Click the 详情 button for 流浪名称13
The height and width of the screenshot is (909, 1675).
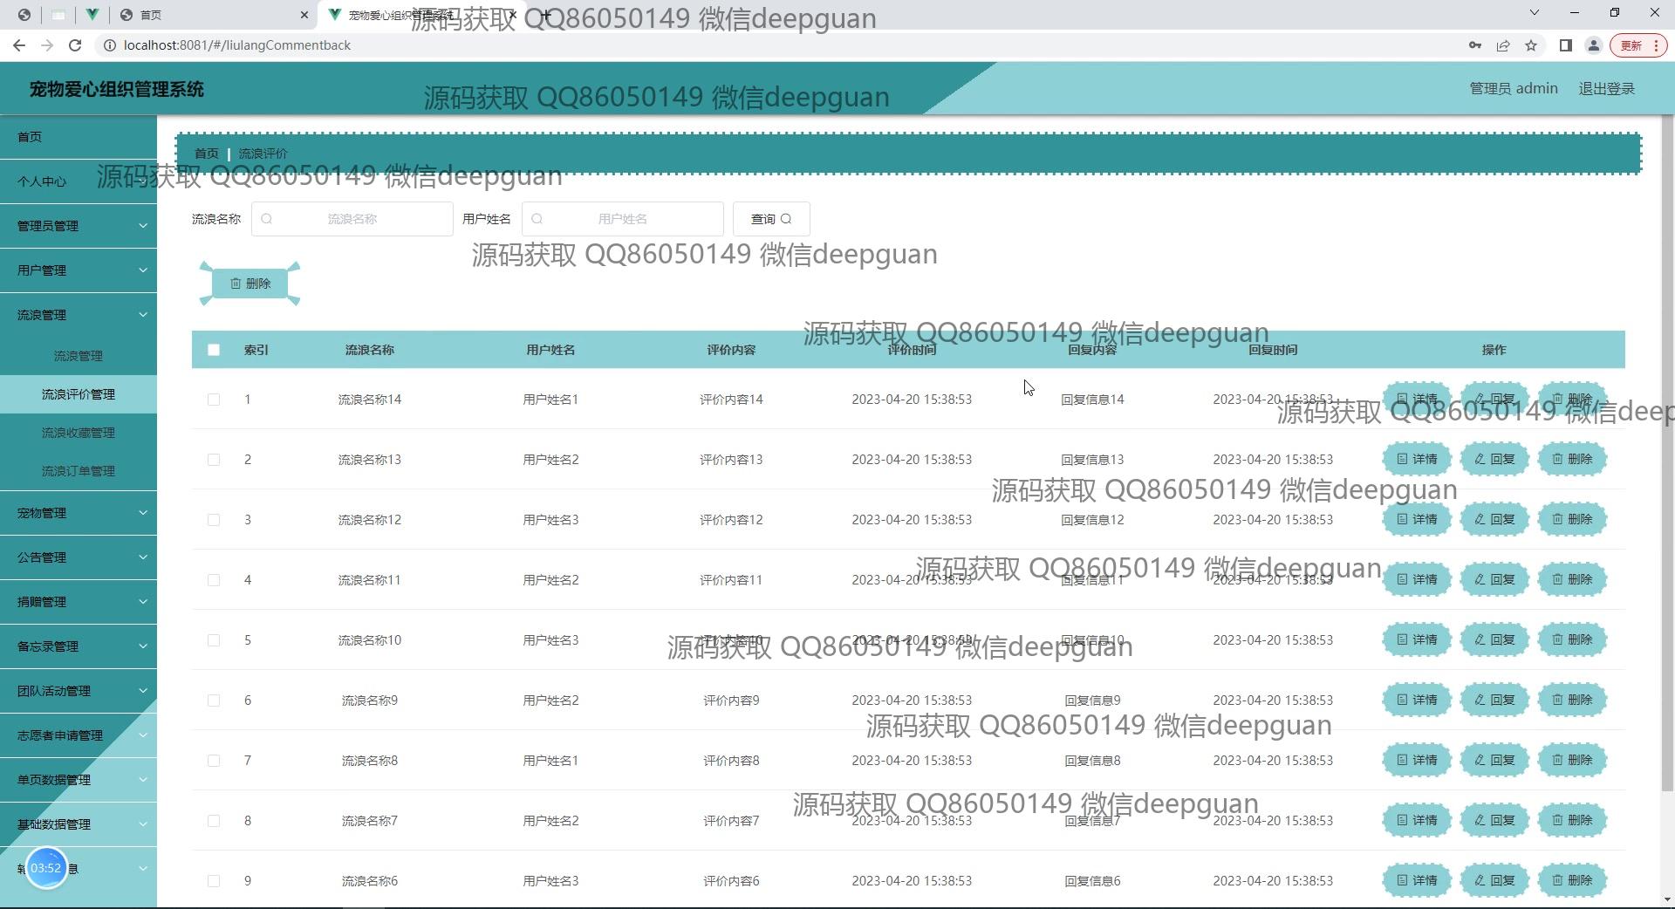1417,459
